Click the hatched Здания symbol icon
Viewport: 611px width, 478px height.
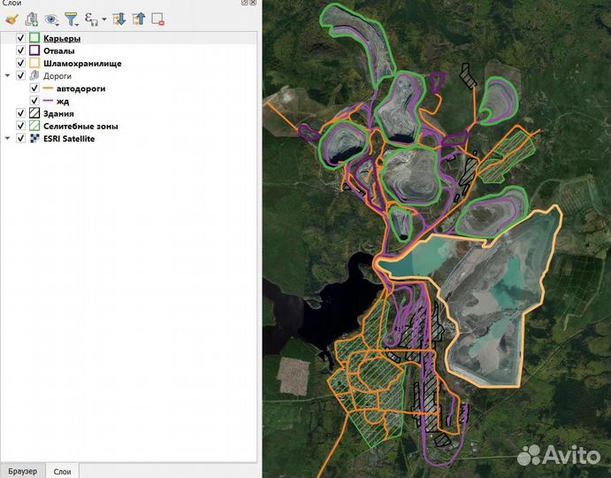click(34, 113)
